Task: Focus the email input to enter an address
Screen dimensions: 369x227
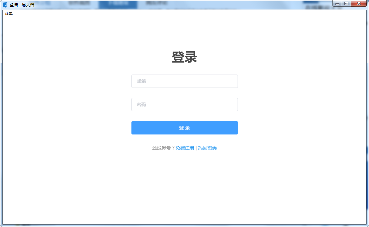Action: point(185,81)
